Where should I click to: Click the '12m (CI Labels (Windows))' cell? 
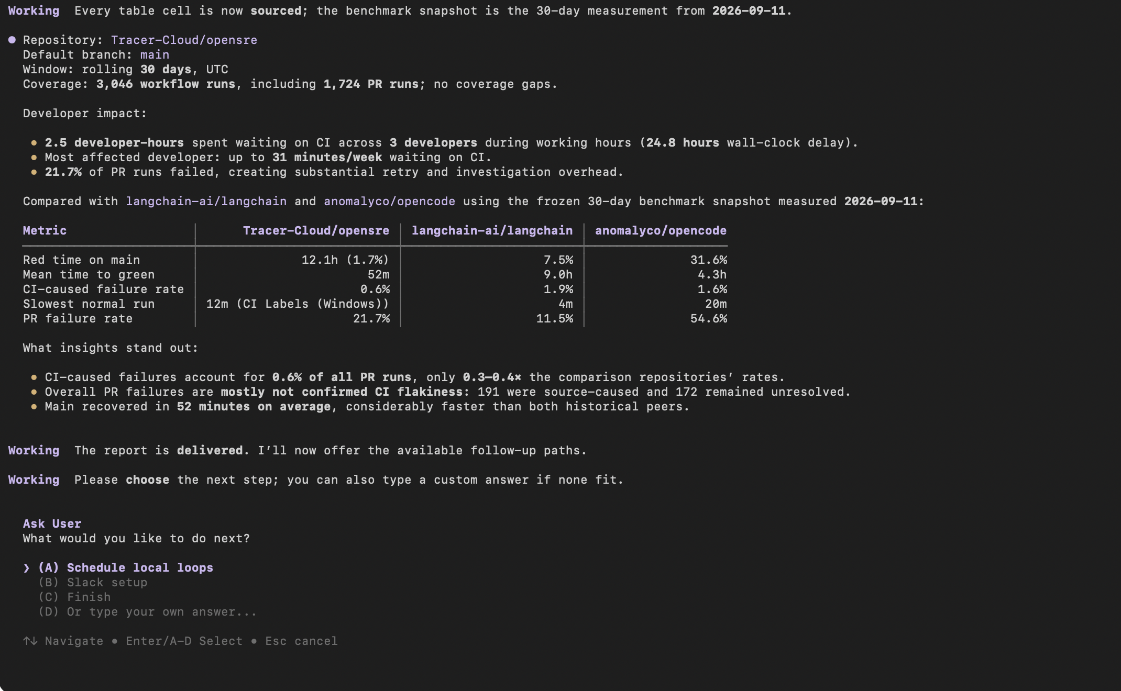pos(298,304)
